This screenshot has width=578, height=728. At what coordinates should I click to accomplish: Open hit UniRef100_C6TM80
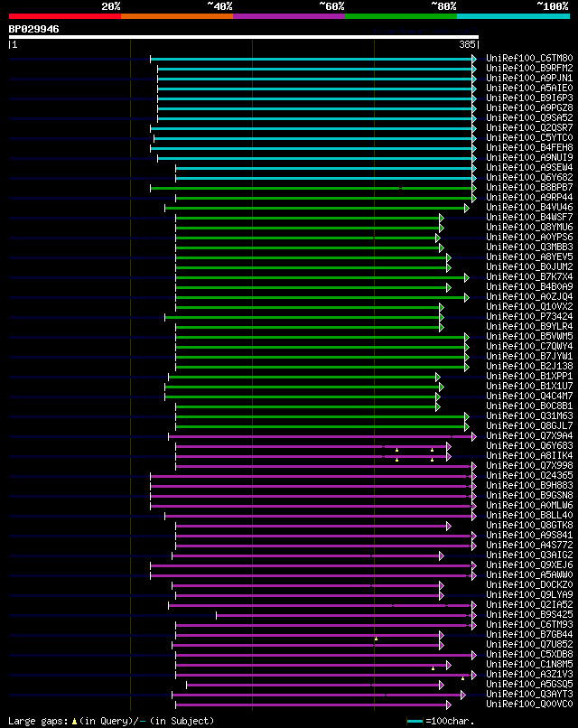coord(529,59)
